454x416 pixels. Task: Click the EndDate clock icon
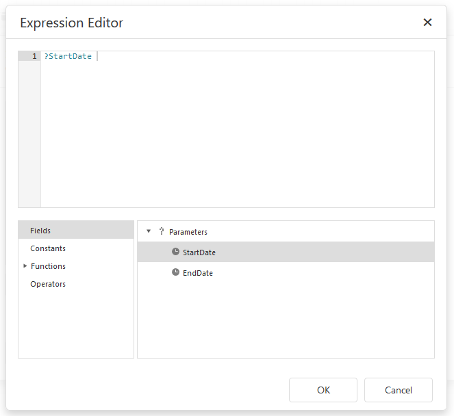[x=175, y=272]
